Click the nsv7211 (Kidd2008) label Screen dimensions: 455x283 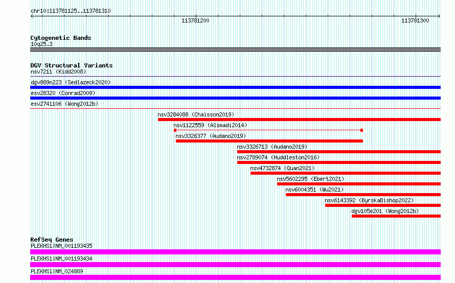[58, 72]
